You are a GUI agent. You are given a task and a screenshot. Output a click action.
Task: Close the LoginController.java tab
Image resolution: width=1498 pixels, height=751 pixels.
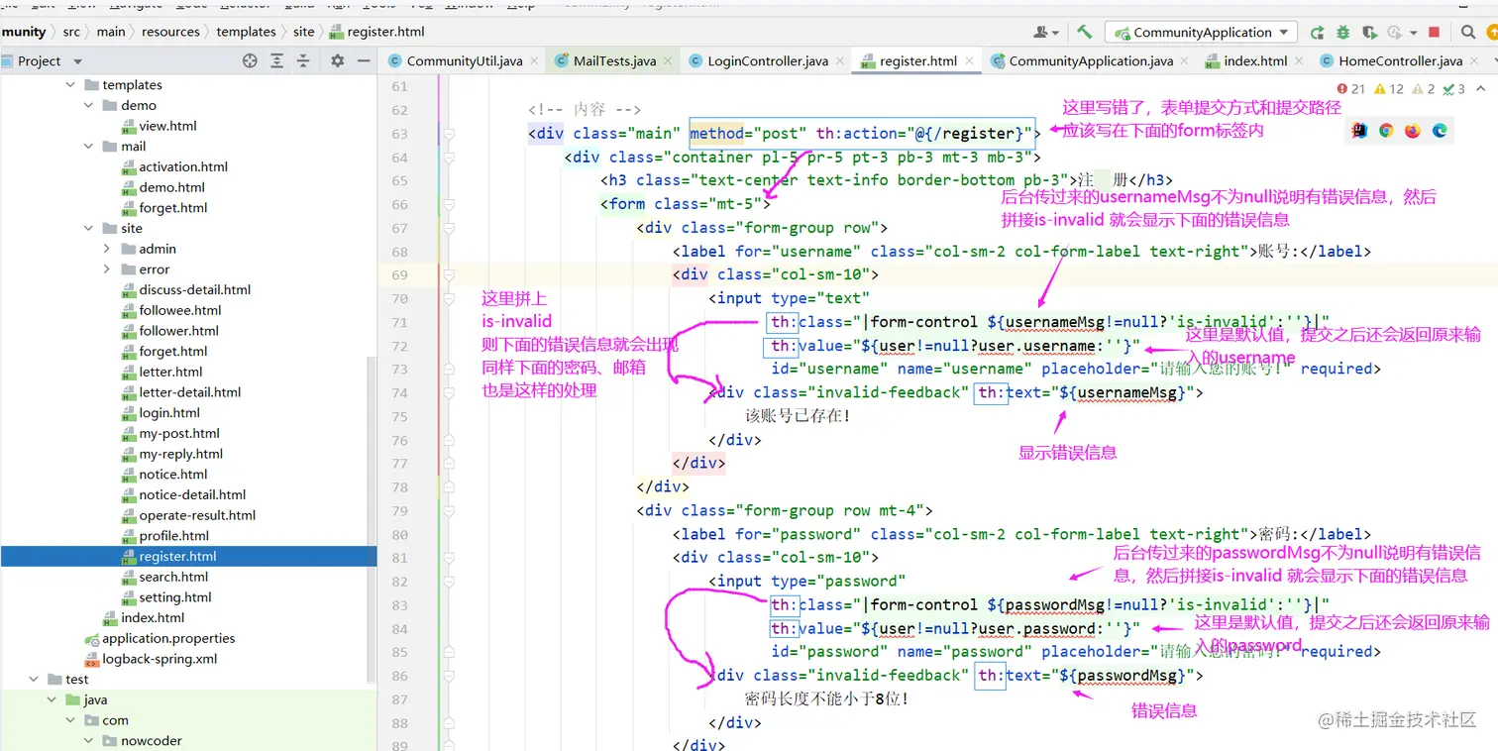(x=841, y=60)
